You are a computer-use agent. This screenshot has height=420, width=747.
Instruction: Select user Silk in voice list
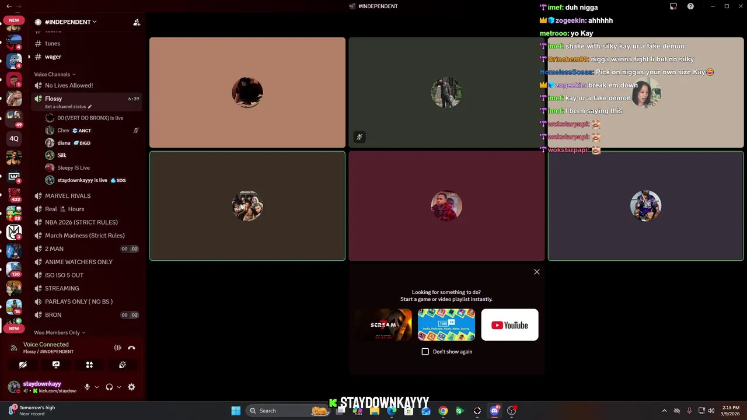(x=92, y=155)
